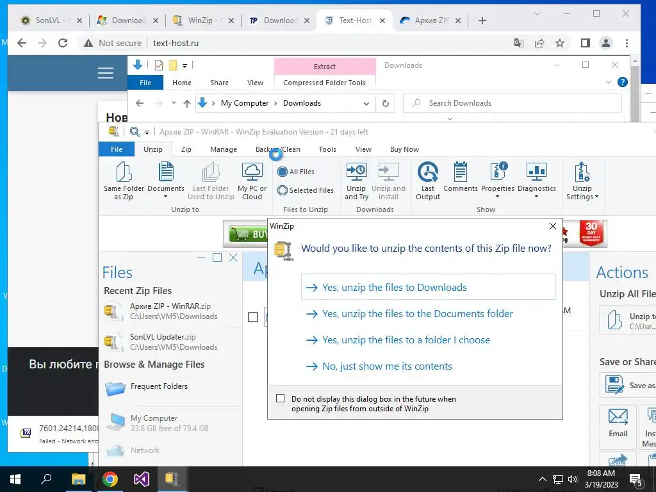Open File Explorer from the taskbar
The width and height of the screenshot is (656, 492).
coord(78,479)
